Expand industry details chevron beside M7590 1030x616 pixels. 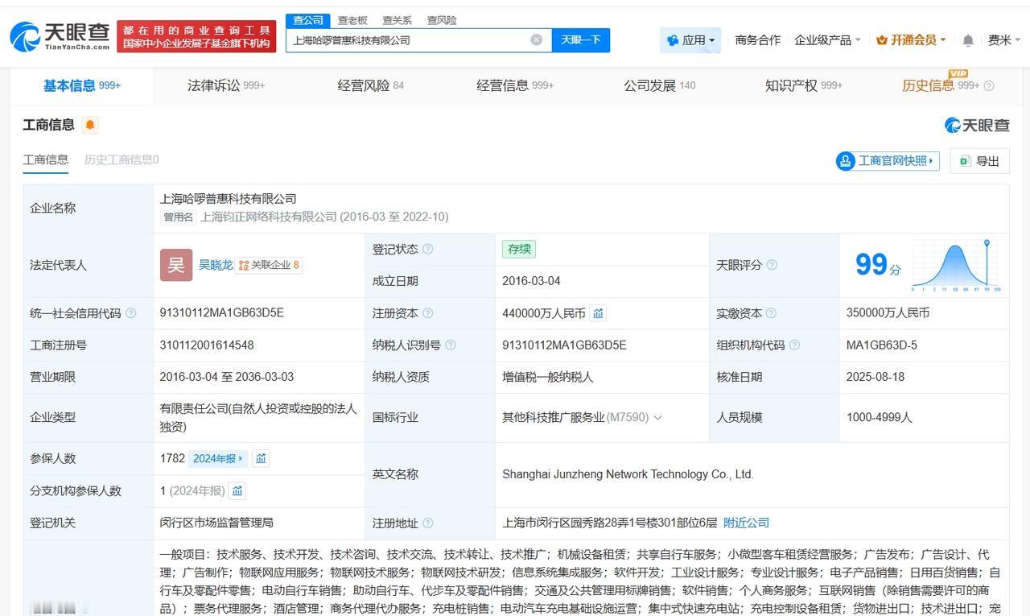(x=658, y=417)
